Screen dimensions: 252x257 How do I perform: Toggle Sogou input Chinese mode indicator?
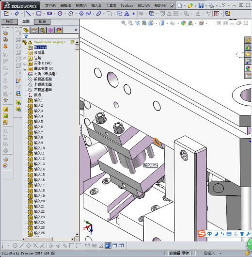coord(209,233)
